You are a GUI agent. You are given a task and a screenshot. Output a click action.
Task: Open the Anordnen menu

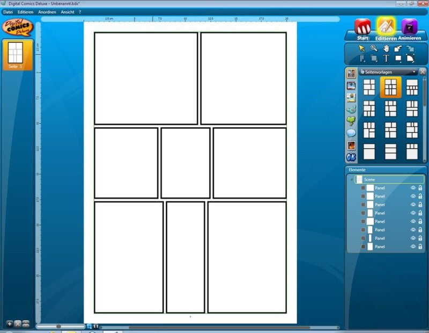(x=47, y=12)
